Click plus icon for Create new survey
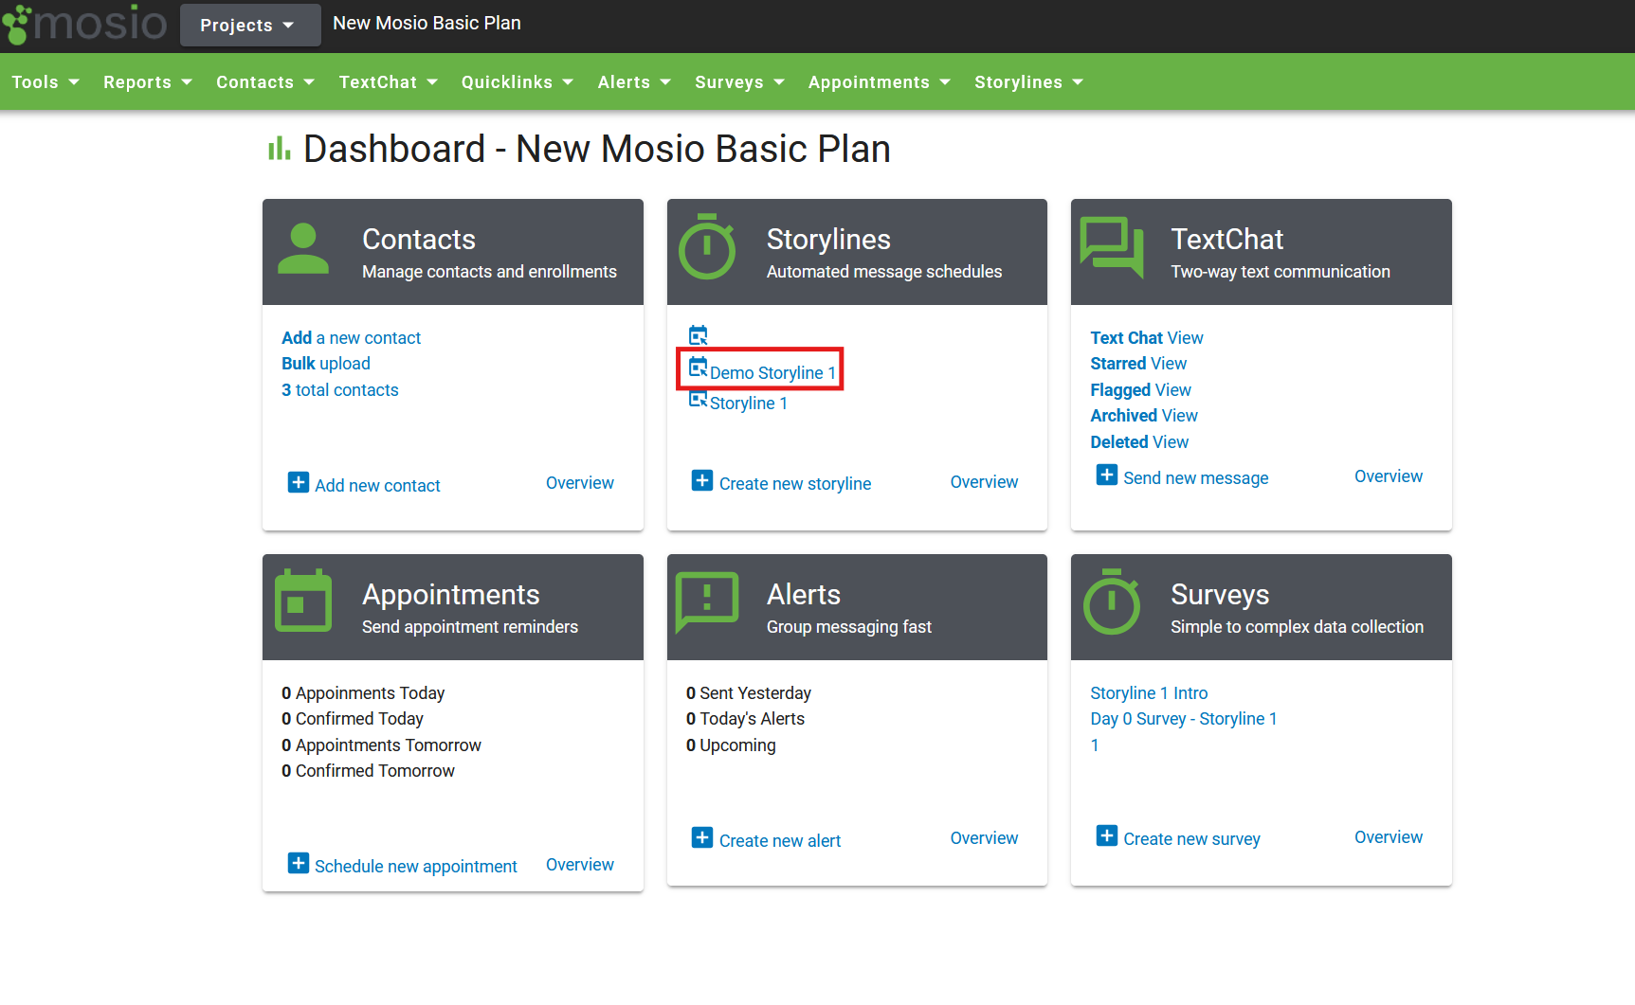The width and height of the screenshot is (1635, 1005). [x=1107, y=835]
